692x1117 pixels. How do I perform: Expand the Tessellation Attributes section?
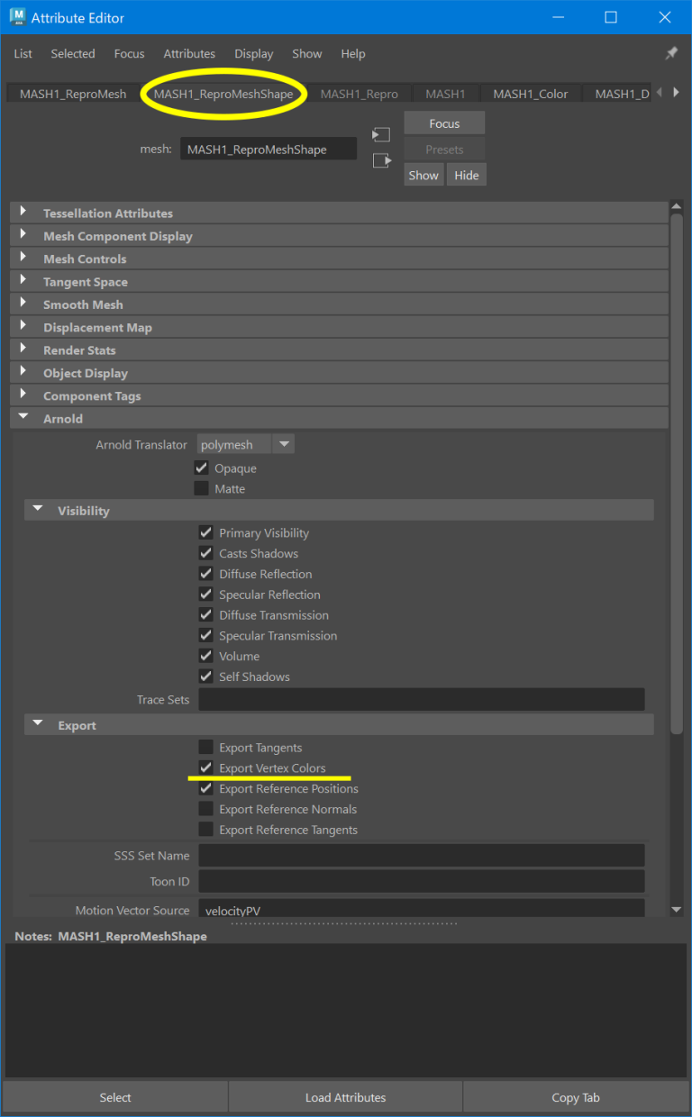(24, 213)
